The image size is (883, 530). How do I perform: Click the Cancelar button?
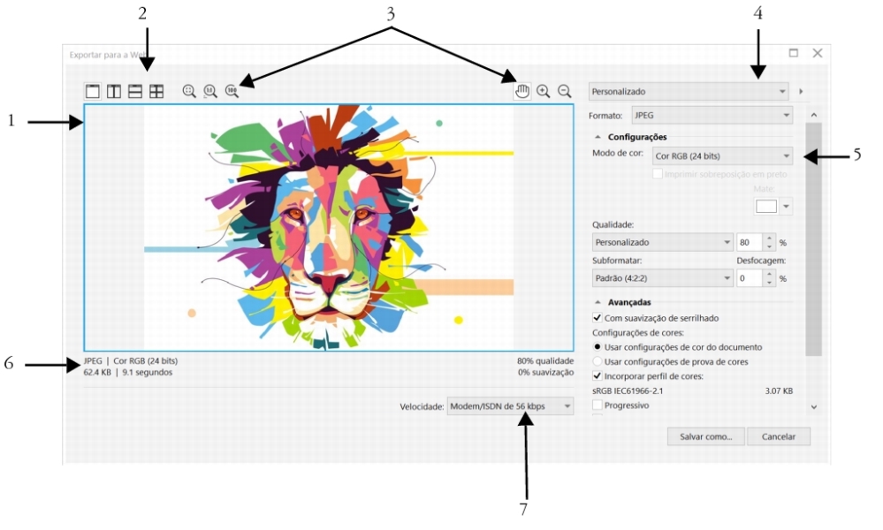[x=778, y=436]
